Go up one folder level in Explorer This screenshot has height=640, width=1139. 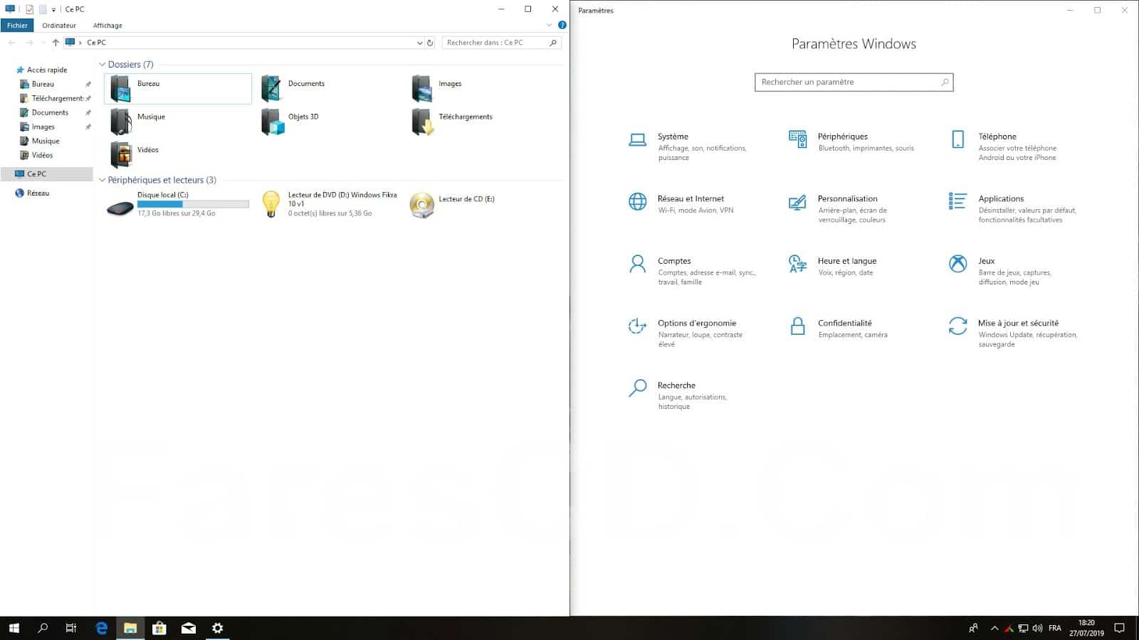pyautogui.click(x=56, y=43)
